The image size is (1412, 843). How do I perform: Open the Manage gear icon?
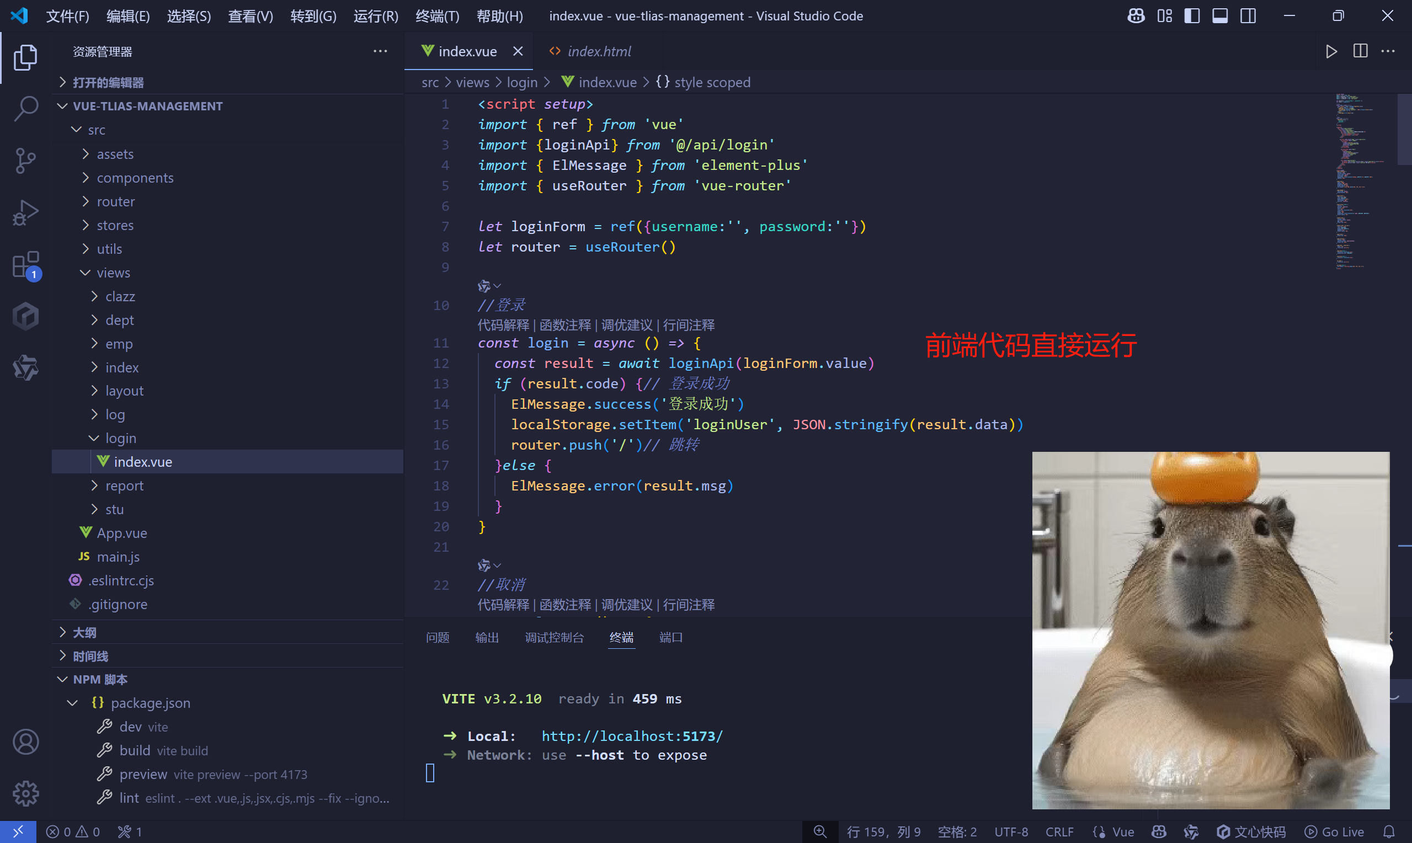(25, 793)
